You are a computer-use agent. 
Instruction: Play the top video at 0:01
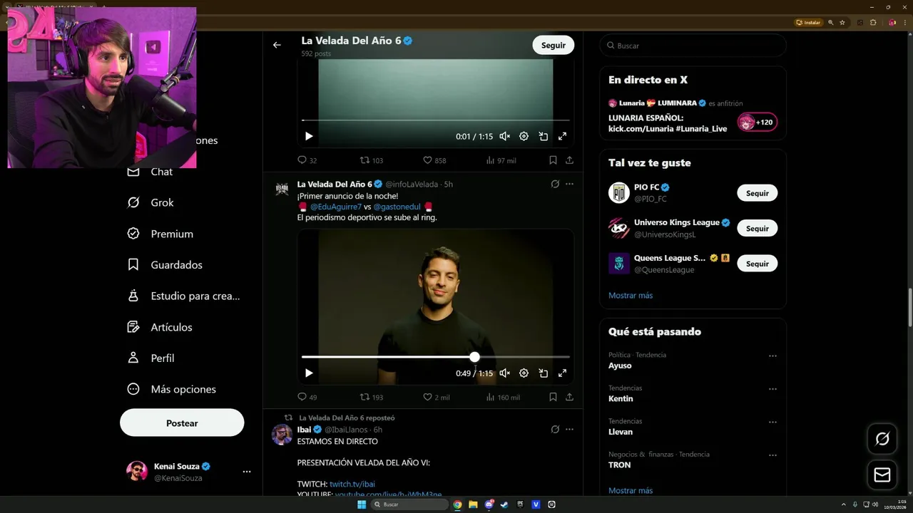click(309, 136)
